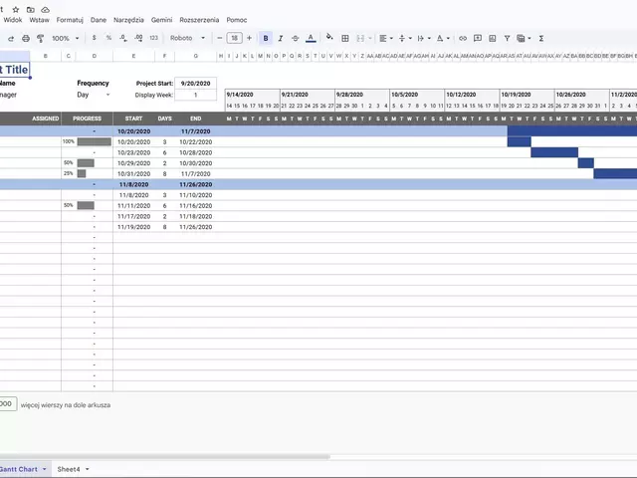Viewport: 637px width, 478px height.
Task: Click the redo arrow icon
Action: [x=11, y=38]
